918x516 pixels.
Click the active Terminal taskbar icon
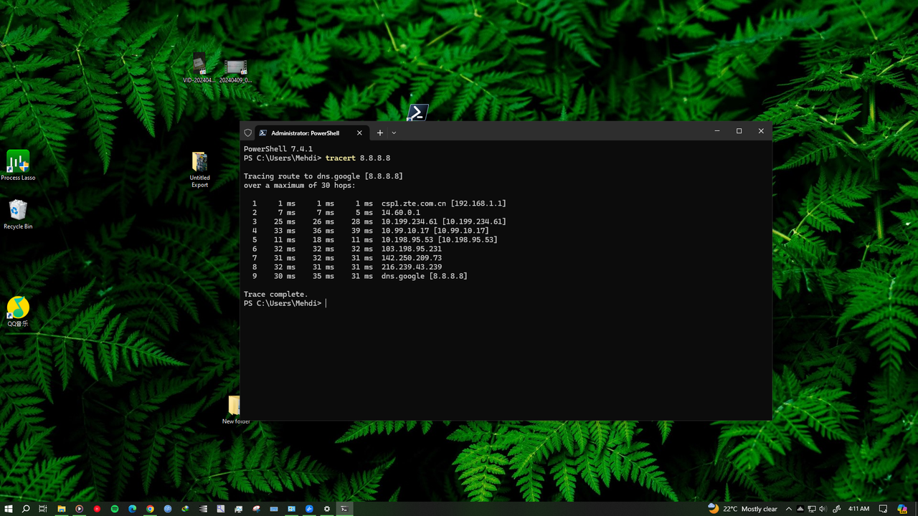coord(344,509)
